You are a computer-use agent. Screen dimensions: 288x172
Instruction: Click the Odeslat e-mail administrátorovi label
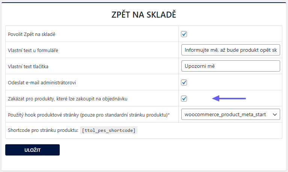coord(42,83)
